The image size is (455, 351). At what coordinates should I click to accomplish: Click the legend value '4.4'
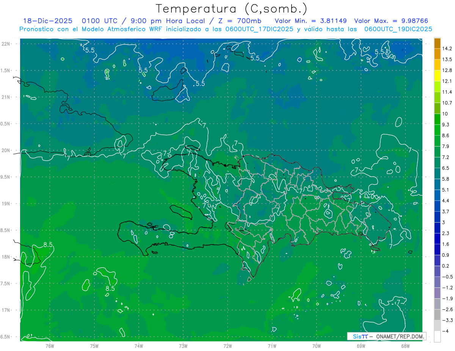pos(446,201)
